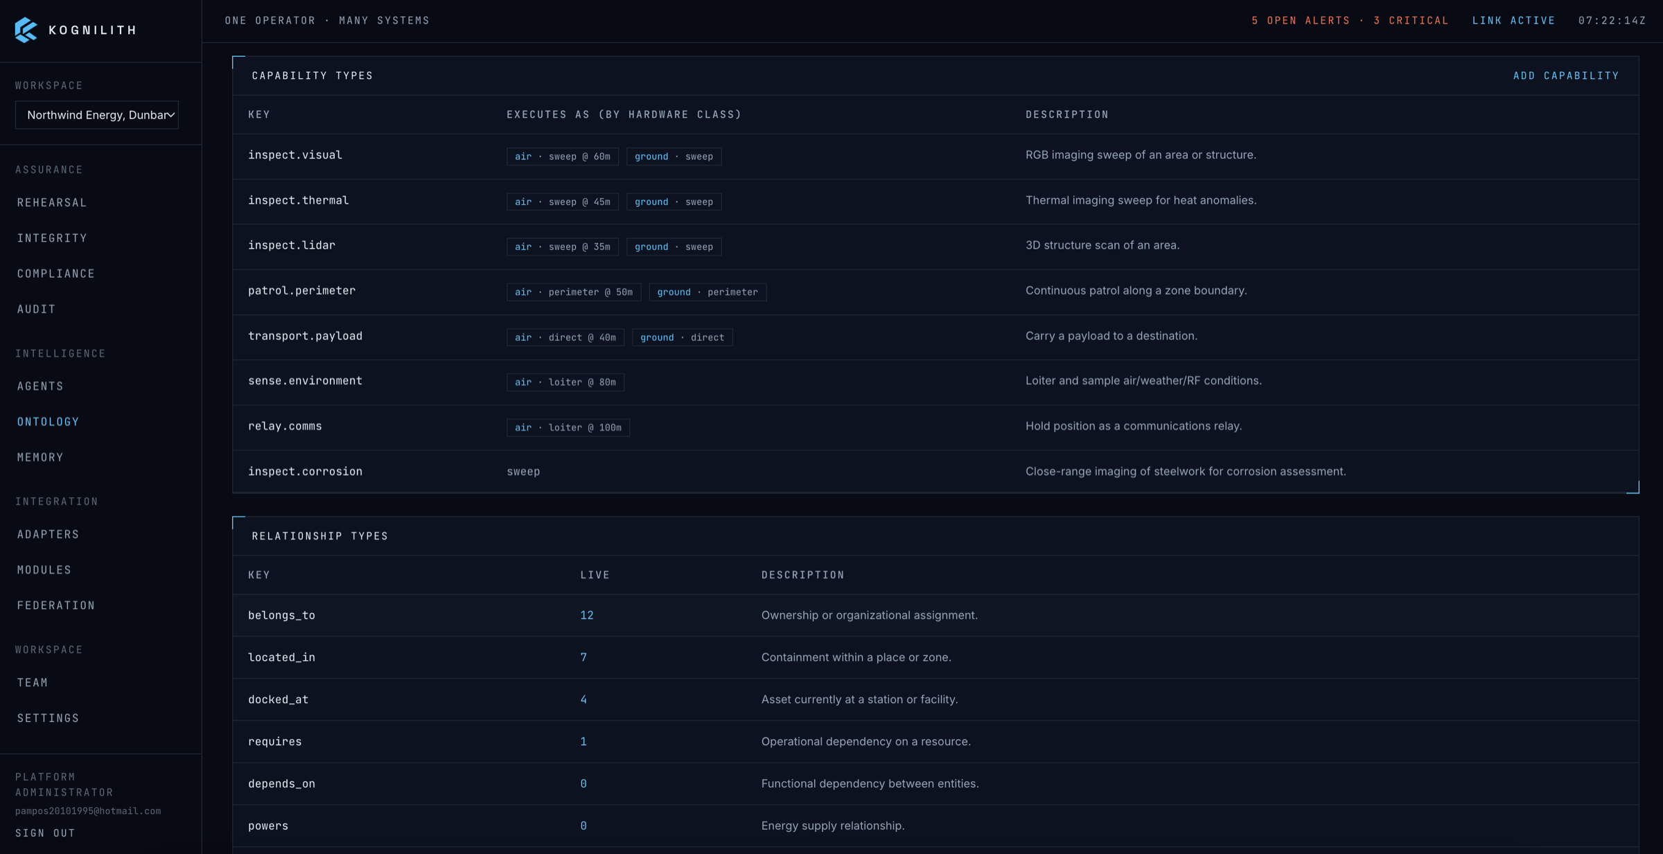Click the air direct @ 40m tag
Screen dimensions: 1663x854
point(565,337)
